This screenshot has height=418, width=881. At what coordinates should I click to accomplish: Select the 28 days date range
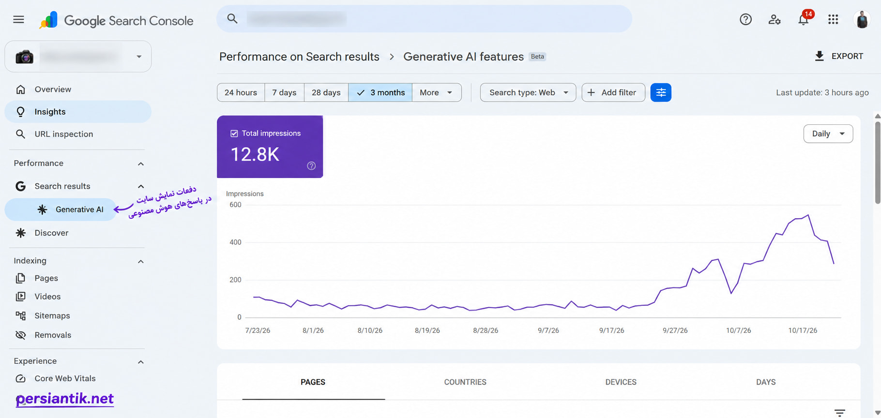(326, 92)
